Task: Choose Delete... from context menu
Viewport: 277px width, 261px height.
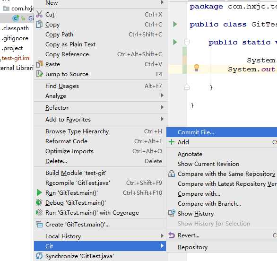Action: click(x=100, y=161)
